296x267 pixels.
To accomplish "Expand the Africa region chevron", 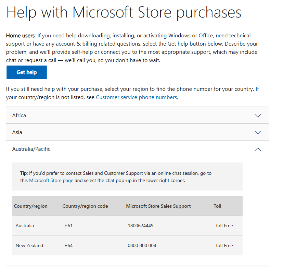I will click(258, 116).
